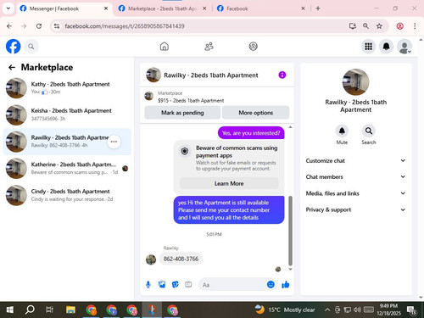Viewport: 424px width, 318px height.
Task: Click the large Rawilky profile picture
Action: click(x=355, y=82)
